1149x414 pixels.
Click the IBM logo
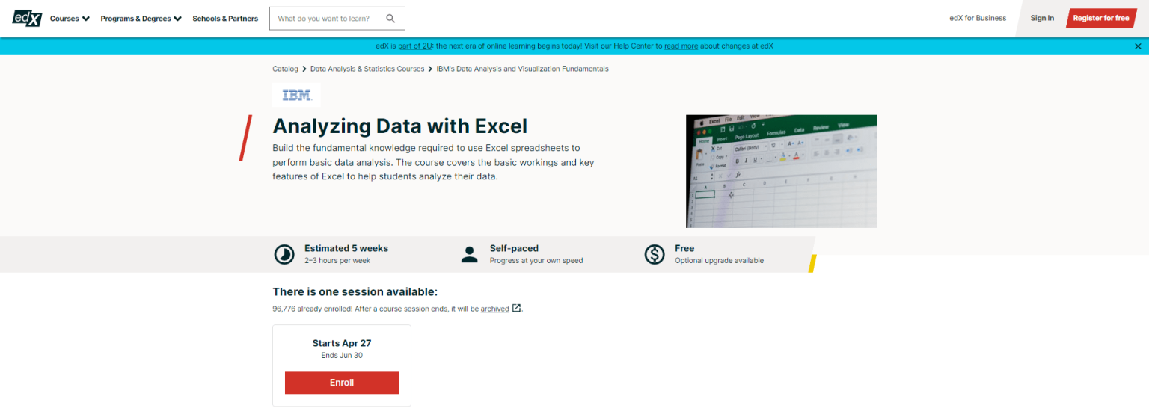[x=296, y=95]
